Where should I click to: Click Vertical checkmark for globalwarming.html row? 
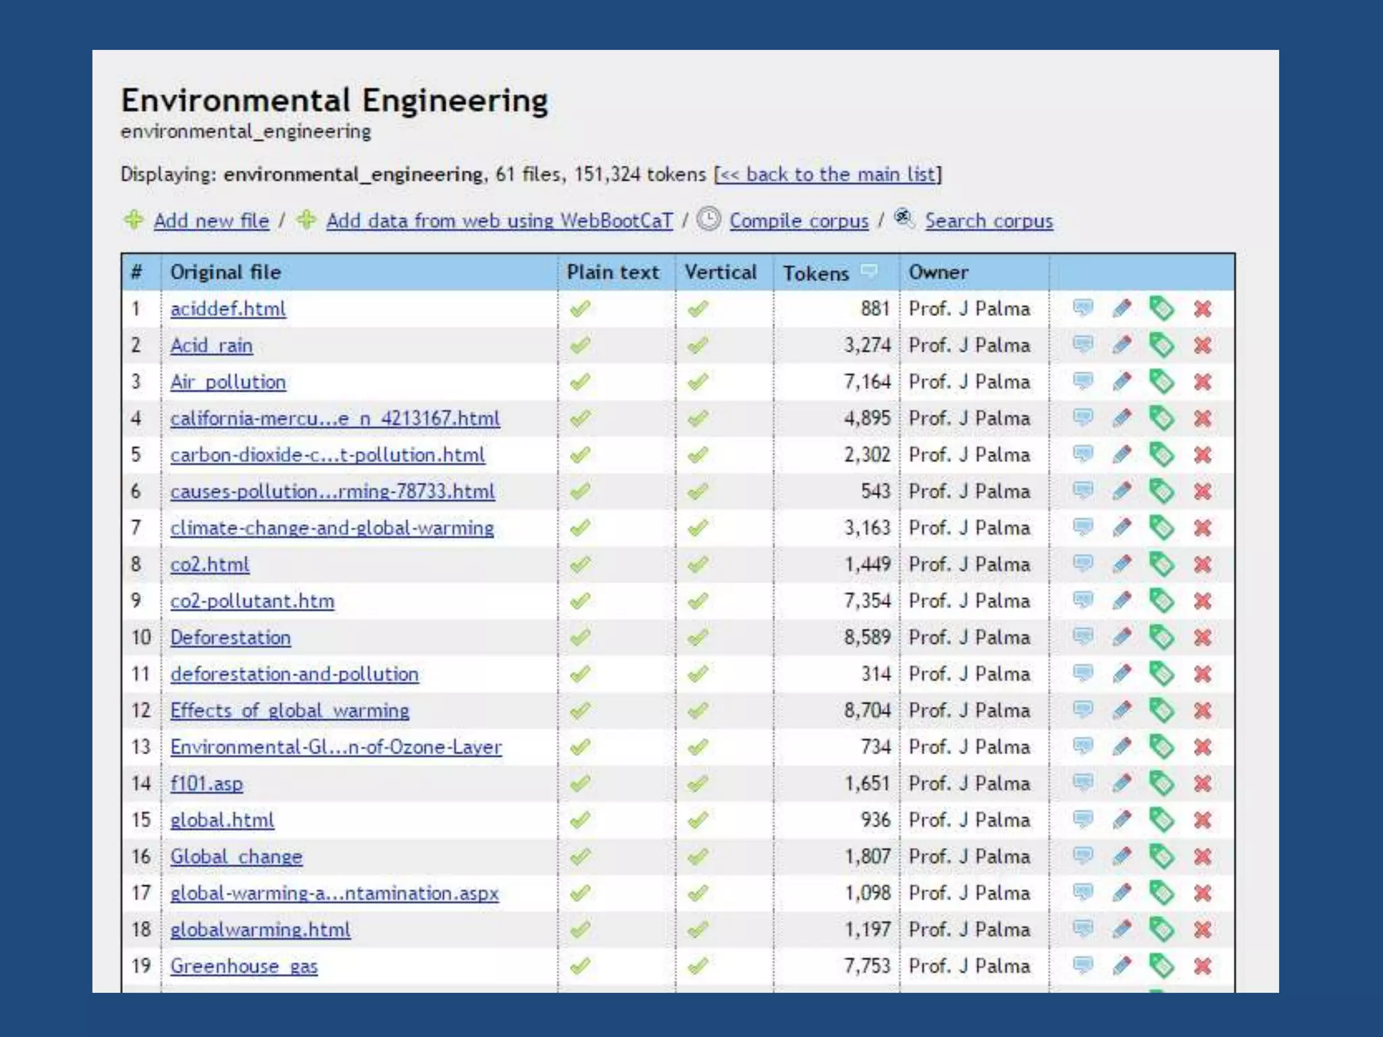(698, 930)
